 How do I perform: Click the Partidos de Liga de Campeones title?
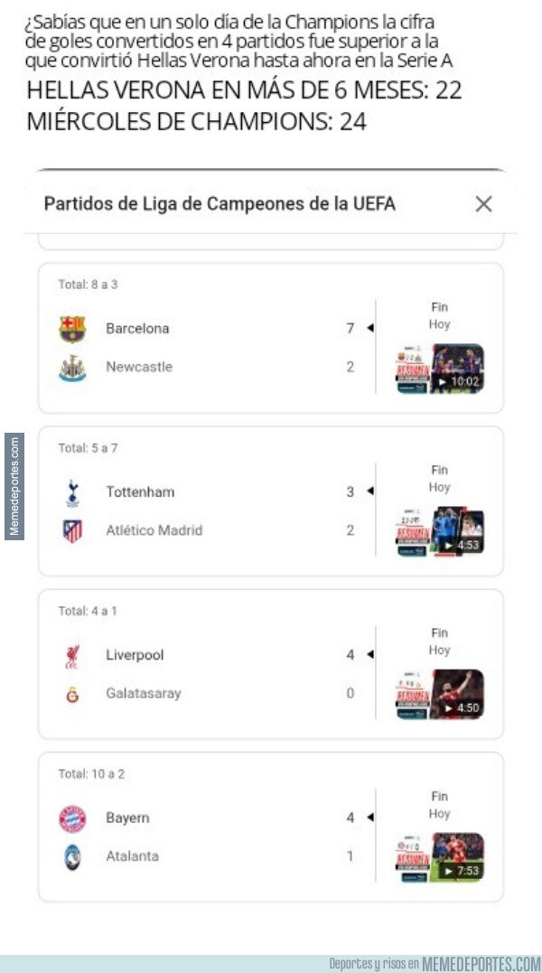220,204
